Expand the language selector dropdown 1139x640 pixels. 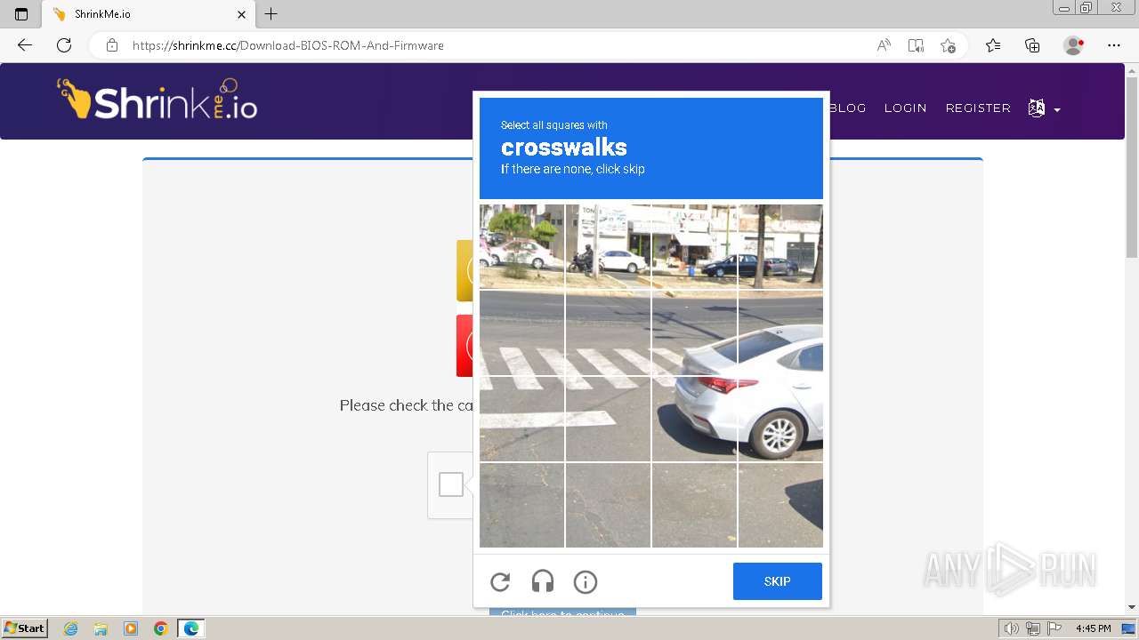click(1045, 108)
